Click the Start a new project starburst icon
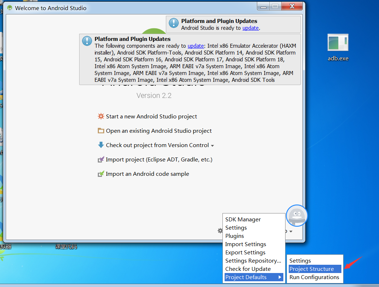Viewport: 379px width, 287px height. [101, 116]
